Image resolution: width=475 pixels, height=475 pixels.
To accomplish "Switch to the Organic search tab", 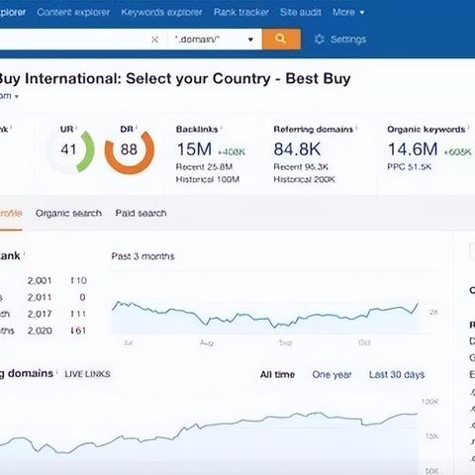I will tap(68, 213).
